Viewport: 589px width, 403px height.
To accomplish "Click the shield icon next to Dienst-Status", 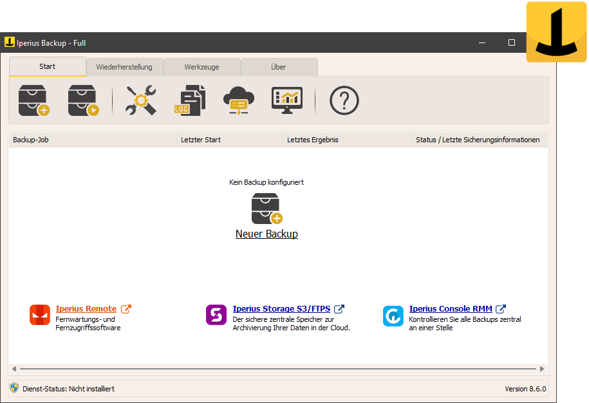I will click(x=14, y=388).
